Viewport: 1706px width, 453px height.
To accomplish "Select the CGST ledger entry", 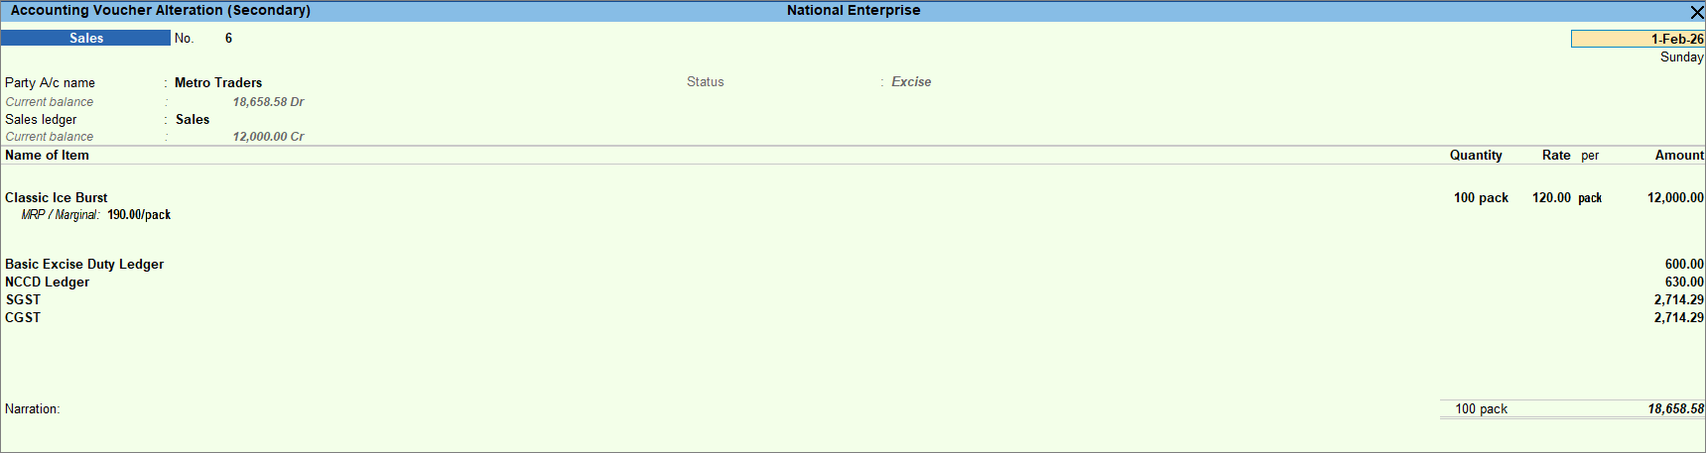I will 23,318.
